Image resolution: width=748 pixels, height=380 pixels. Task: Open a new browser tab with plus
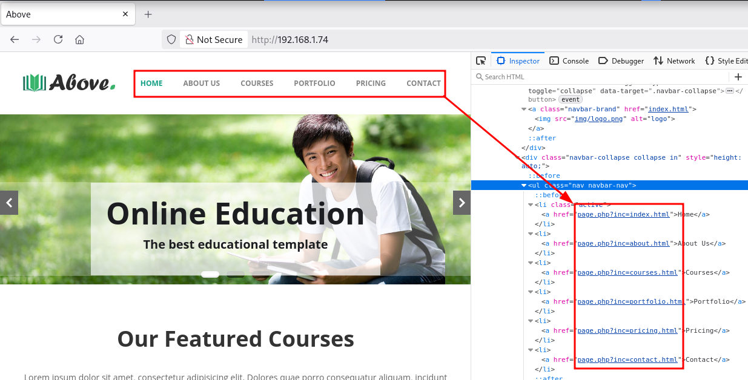click(x=148, y=14)
